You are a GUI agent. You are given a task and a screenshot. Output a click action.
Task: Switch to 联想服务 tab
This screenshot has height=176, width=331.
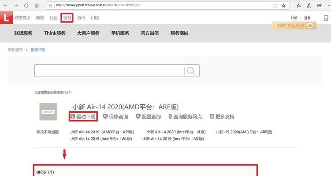point(23,33)
